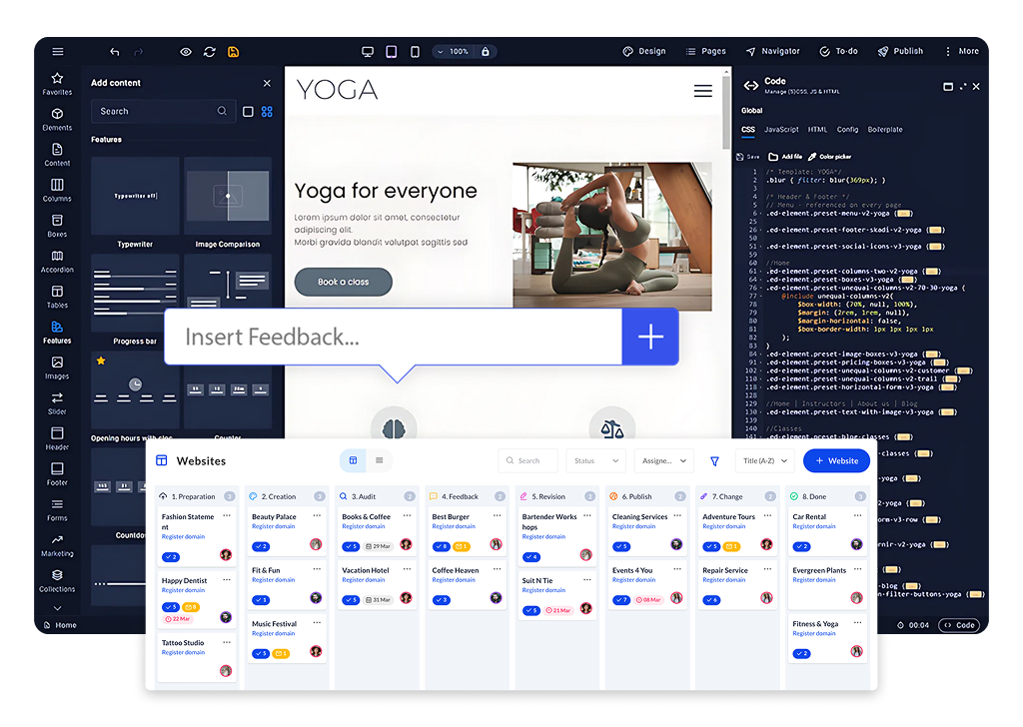1023x727 pixels.
Task: Click the filter funnel icon
Action: 714,461
